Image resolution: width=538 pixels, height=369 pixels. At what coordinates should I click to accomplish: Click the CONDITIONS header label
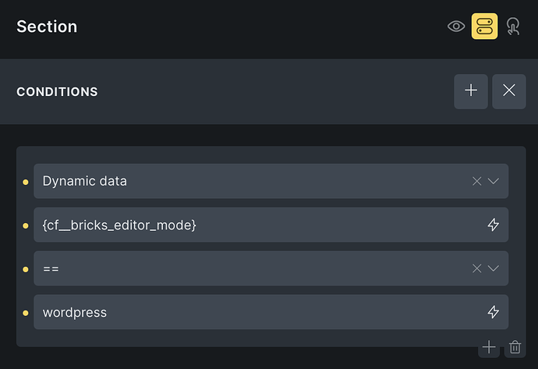point(57,92)
